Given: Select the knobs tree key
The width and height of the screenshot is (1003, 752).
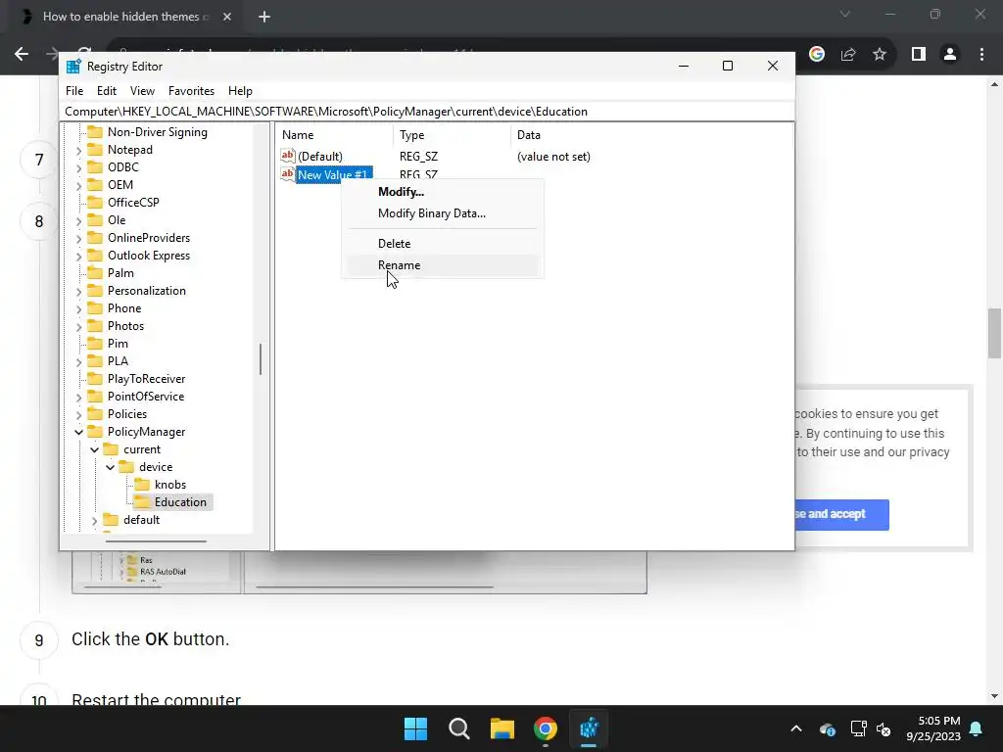Looking at the screenshot, I should click(170, 485).
